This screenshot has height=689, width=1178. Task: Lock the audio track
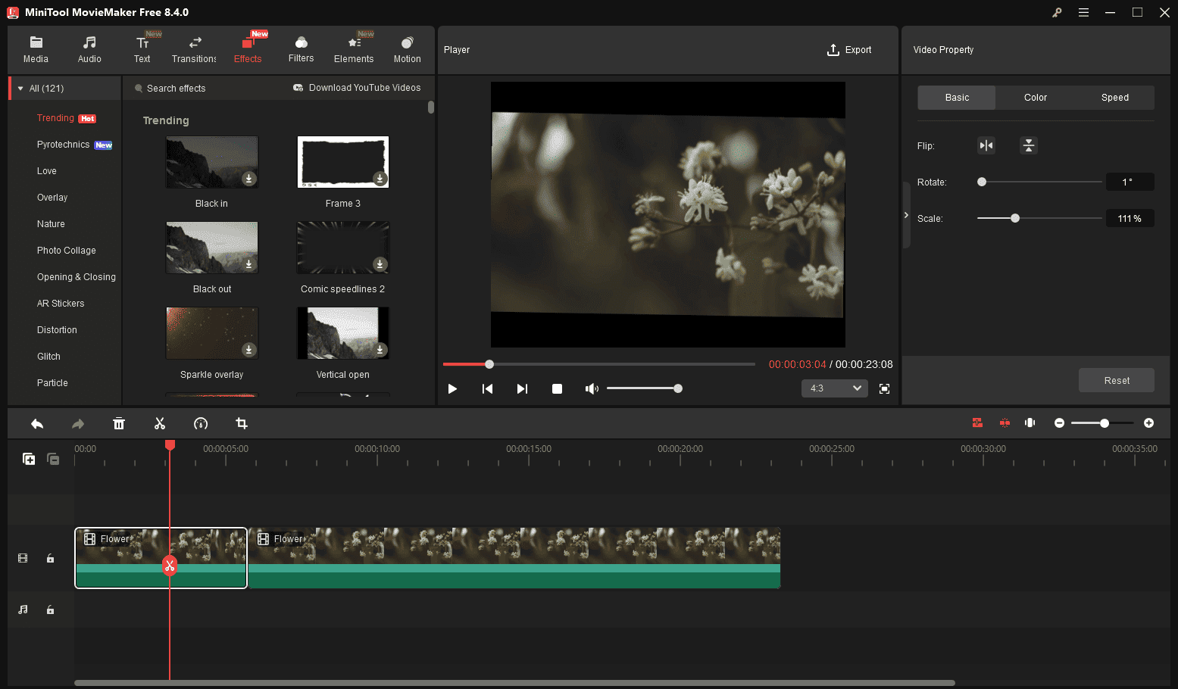50,609
